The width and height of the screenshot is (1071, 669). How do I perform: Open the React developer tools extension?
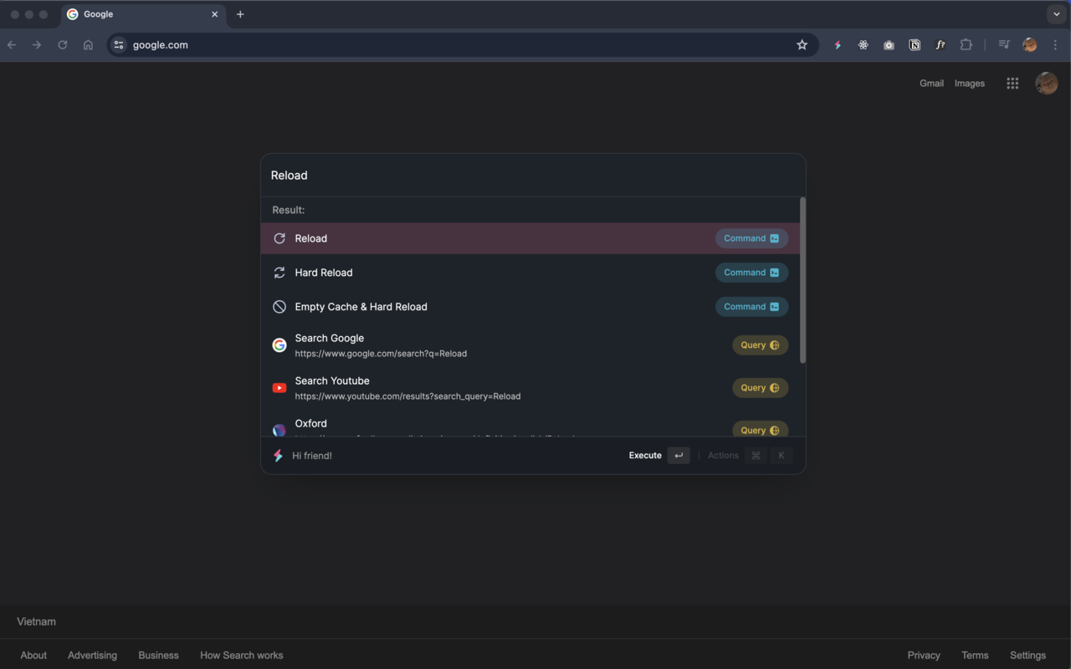click(863, 45)
